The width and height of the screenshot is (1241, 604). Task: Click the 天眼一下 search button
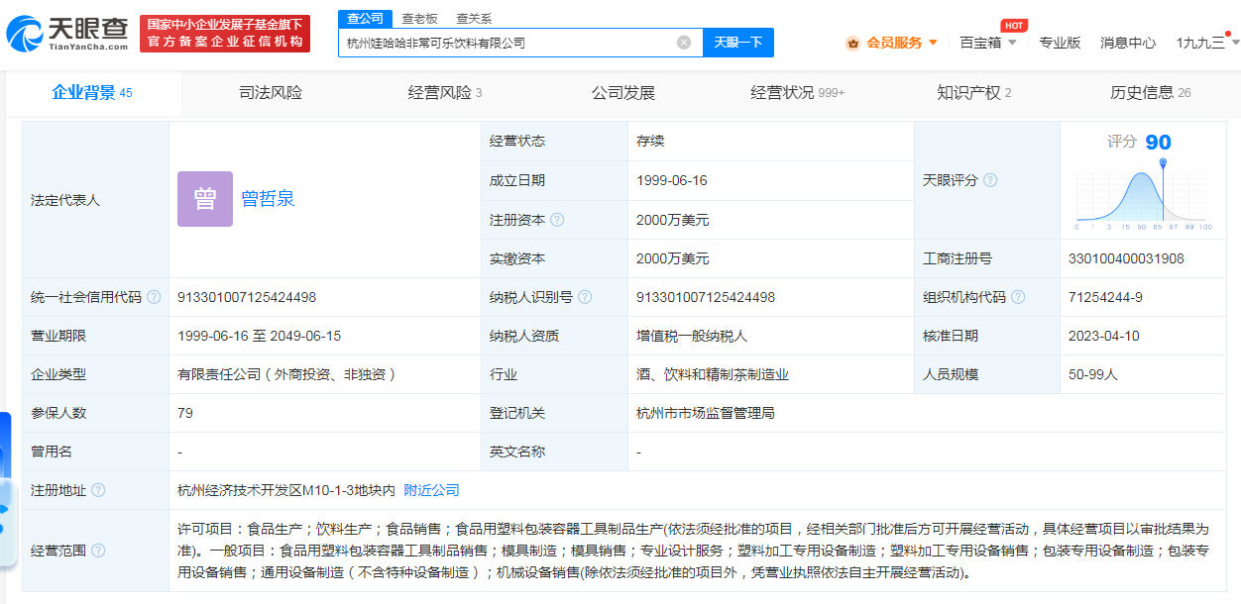pos(738,43)
